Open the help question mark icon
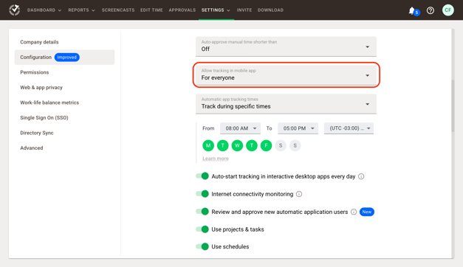The width and height of the screenshot is (463, 267). (431, 10)
